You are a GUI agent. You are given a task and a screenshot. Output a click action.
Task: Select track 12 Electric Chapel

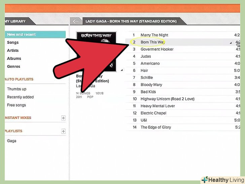click(183, 113)
